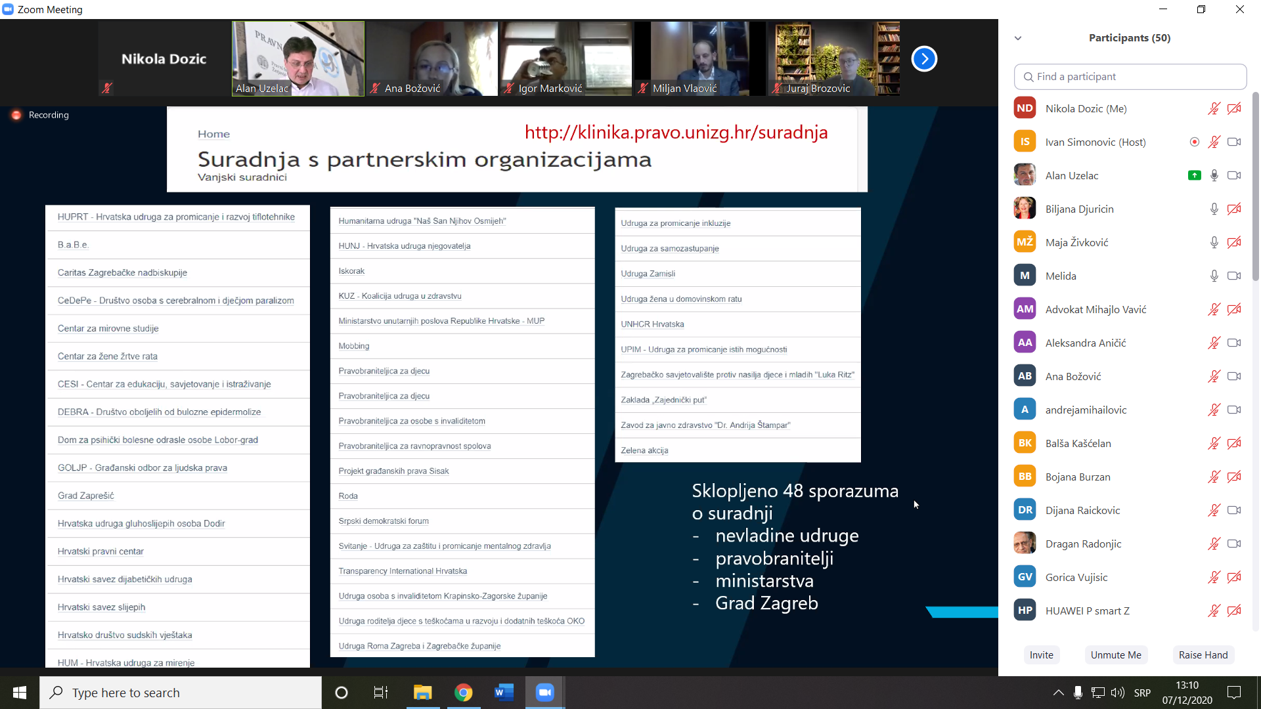Screen dimensions: 1261x709
Task: Click Biljana Djuricin camera off icon
Action: coord(1234,209)
